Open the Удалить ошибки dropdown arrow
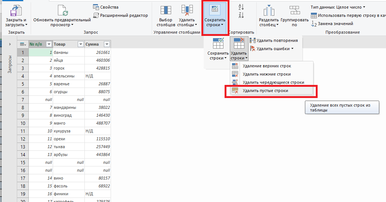This screenshot has height=202, width=386. click(293, 49)
